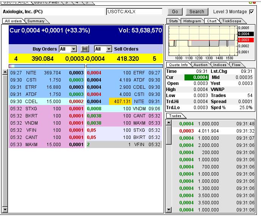Click the Search button
The image size is (261, 216).
(197, 12)
